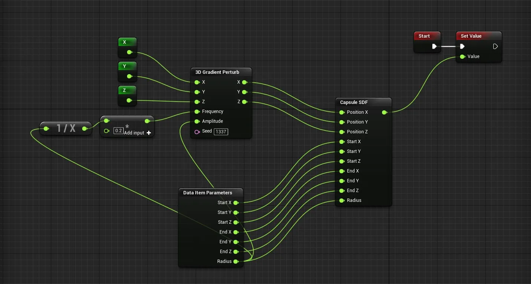Select the green Z input node
This screenshot has width=531, height=284.
[124, 91]
